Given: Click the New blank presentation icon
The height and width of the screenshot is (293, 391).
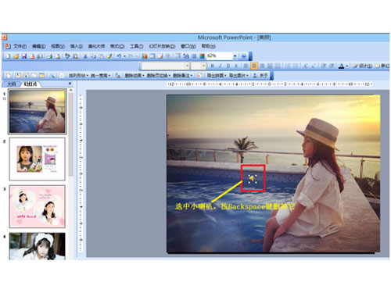Looking at the screenshot, I should [x=8, y=56].
